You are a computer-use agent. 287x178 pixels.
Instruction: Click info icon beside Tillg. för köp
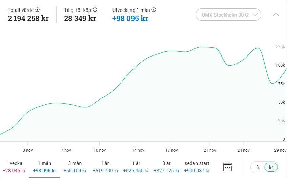point(95,10)
